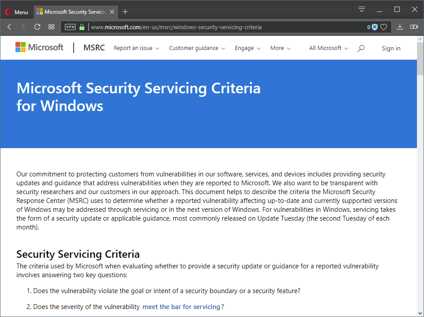View site security via the green padlock
Screen dimensions: 424x317
(82, 27)
